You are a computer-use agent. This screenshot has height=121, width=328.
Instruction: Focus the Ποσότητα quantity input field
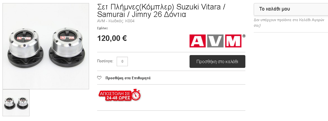tap(122, 61)
